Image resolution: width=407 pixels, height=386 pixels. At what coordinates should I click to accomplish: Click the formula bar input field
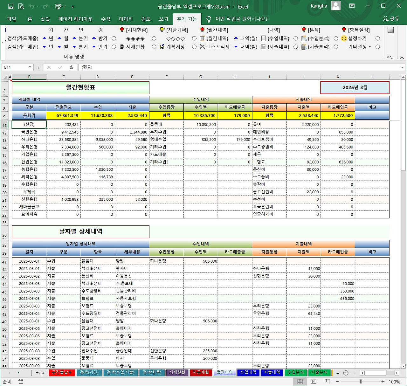(x=239, y=67)
